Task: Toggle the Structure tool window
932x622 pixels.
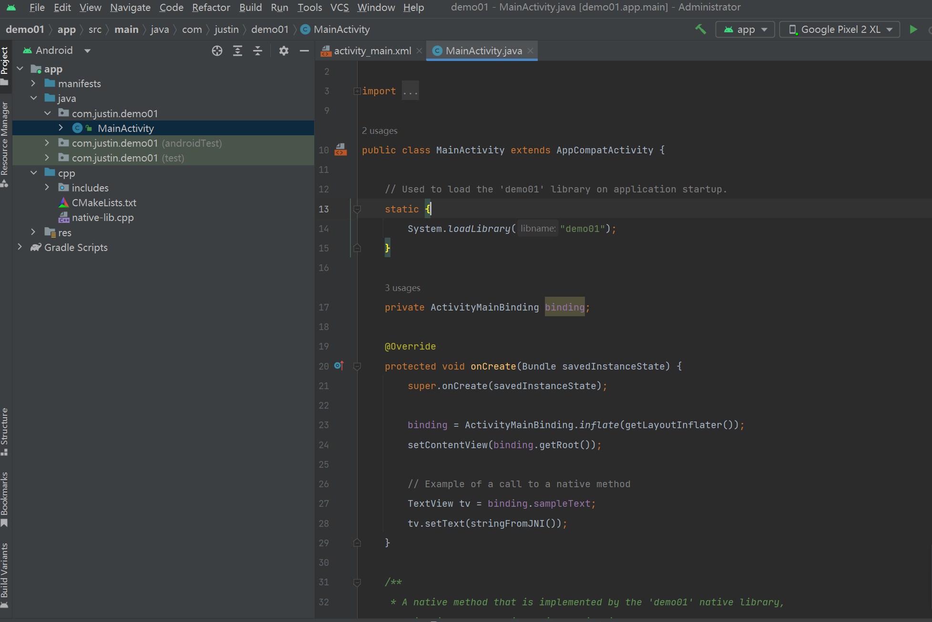Action: click(x=5, y=431)
